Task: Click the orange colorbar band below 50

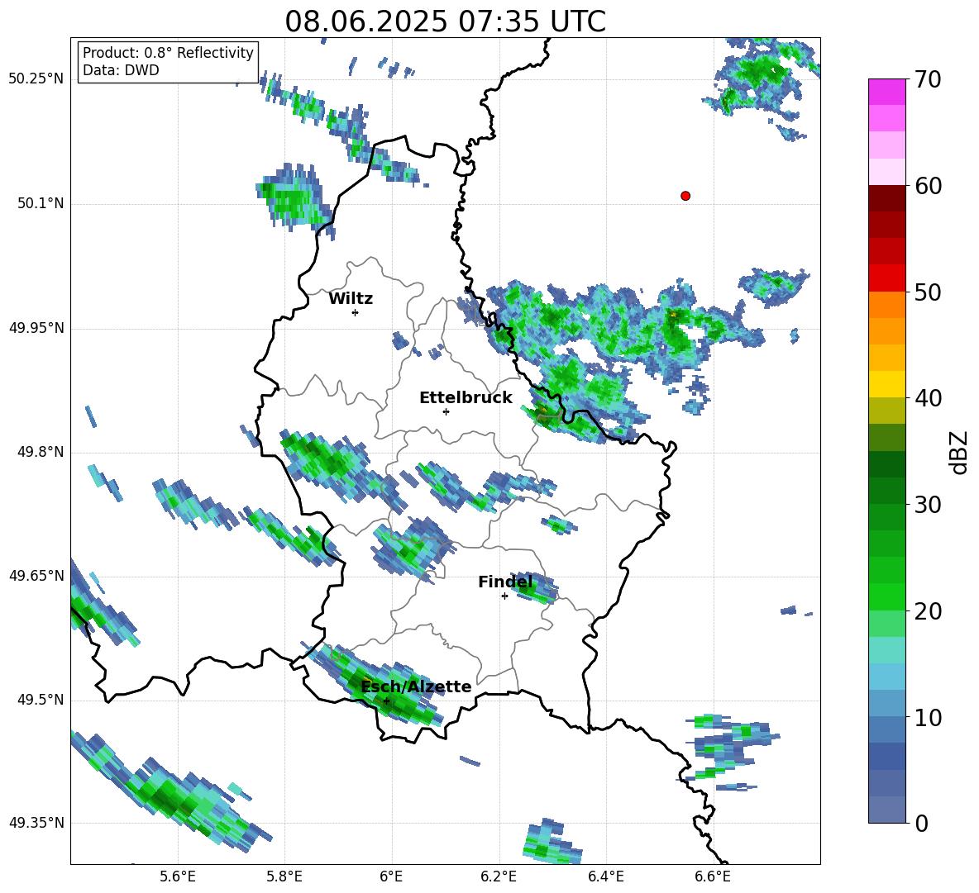Action: point(886,305)
